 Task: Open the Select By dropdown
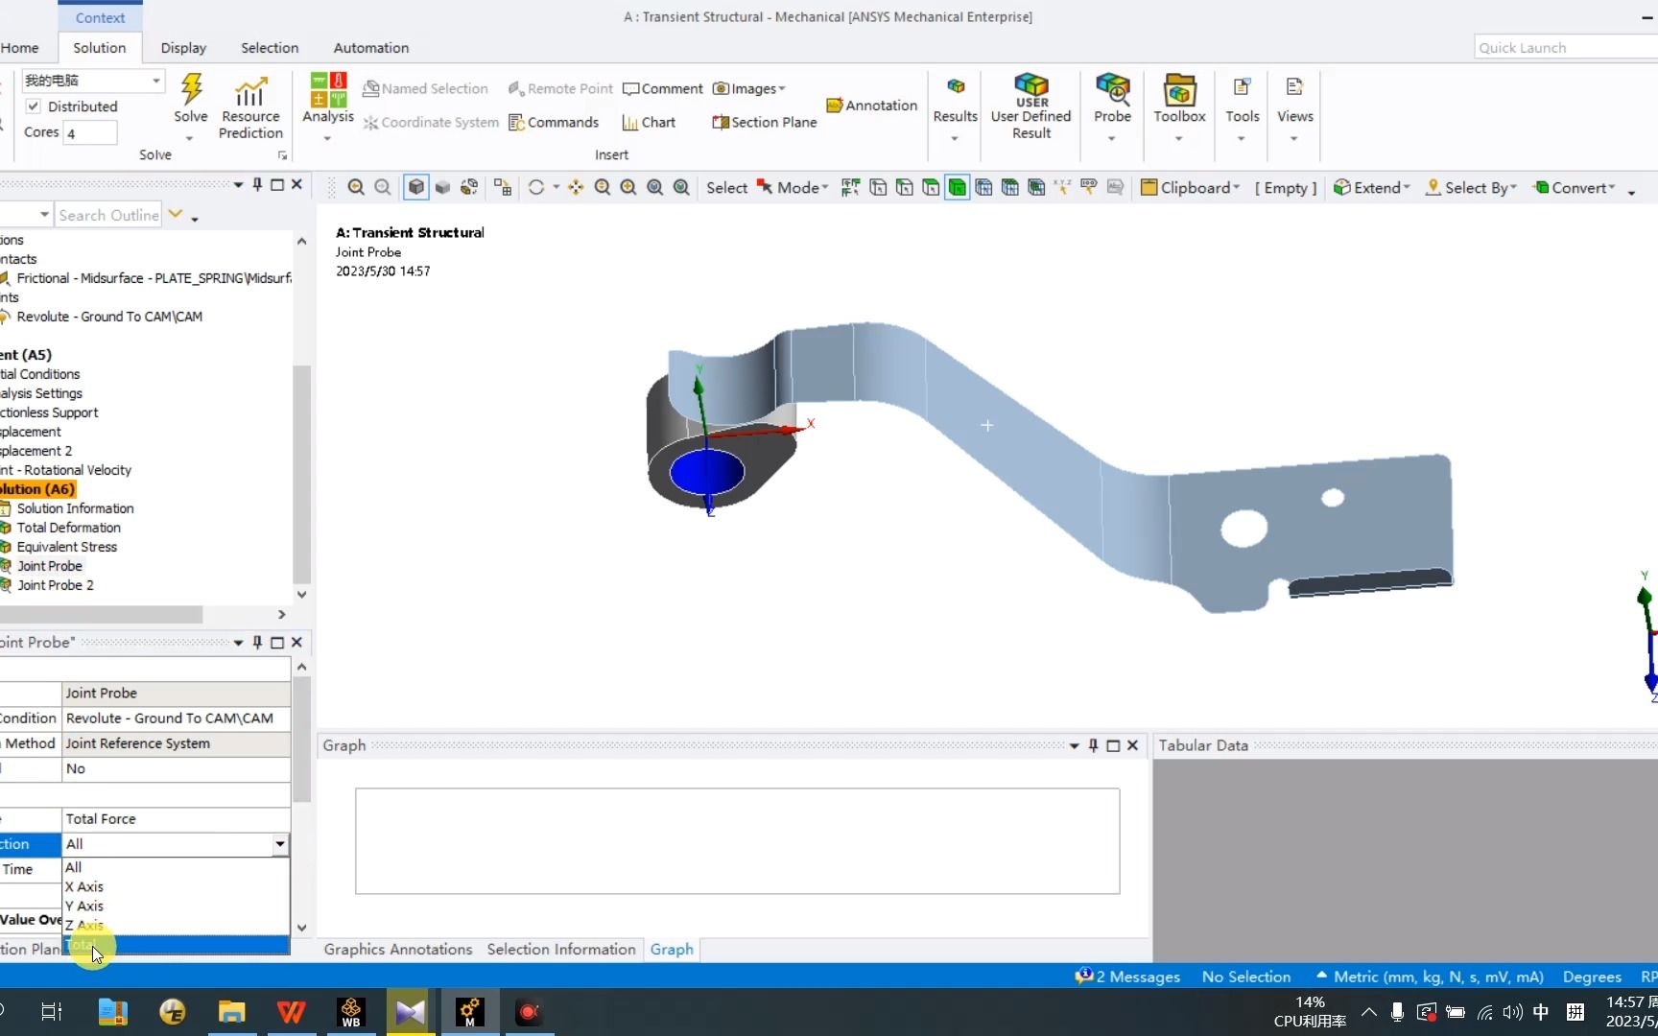point(1471,187)
